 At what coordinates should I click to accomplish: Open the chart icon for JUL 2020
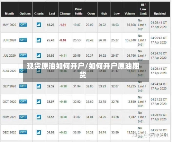(x=39, y=56)
